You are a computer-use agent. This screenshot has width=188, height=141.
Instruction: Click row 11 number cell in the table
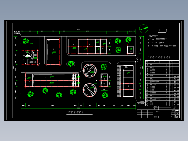pyautogui.click(x=147, y=93)
